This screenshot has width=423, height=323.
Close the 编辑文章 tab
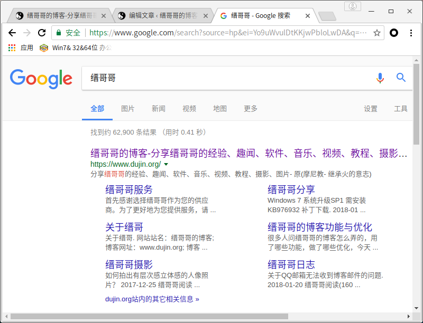click(x=206, y=16)
